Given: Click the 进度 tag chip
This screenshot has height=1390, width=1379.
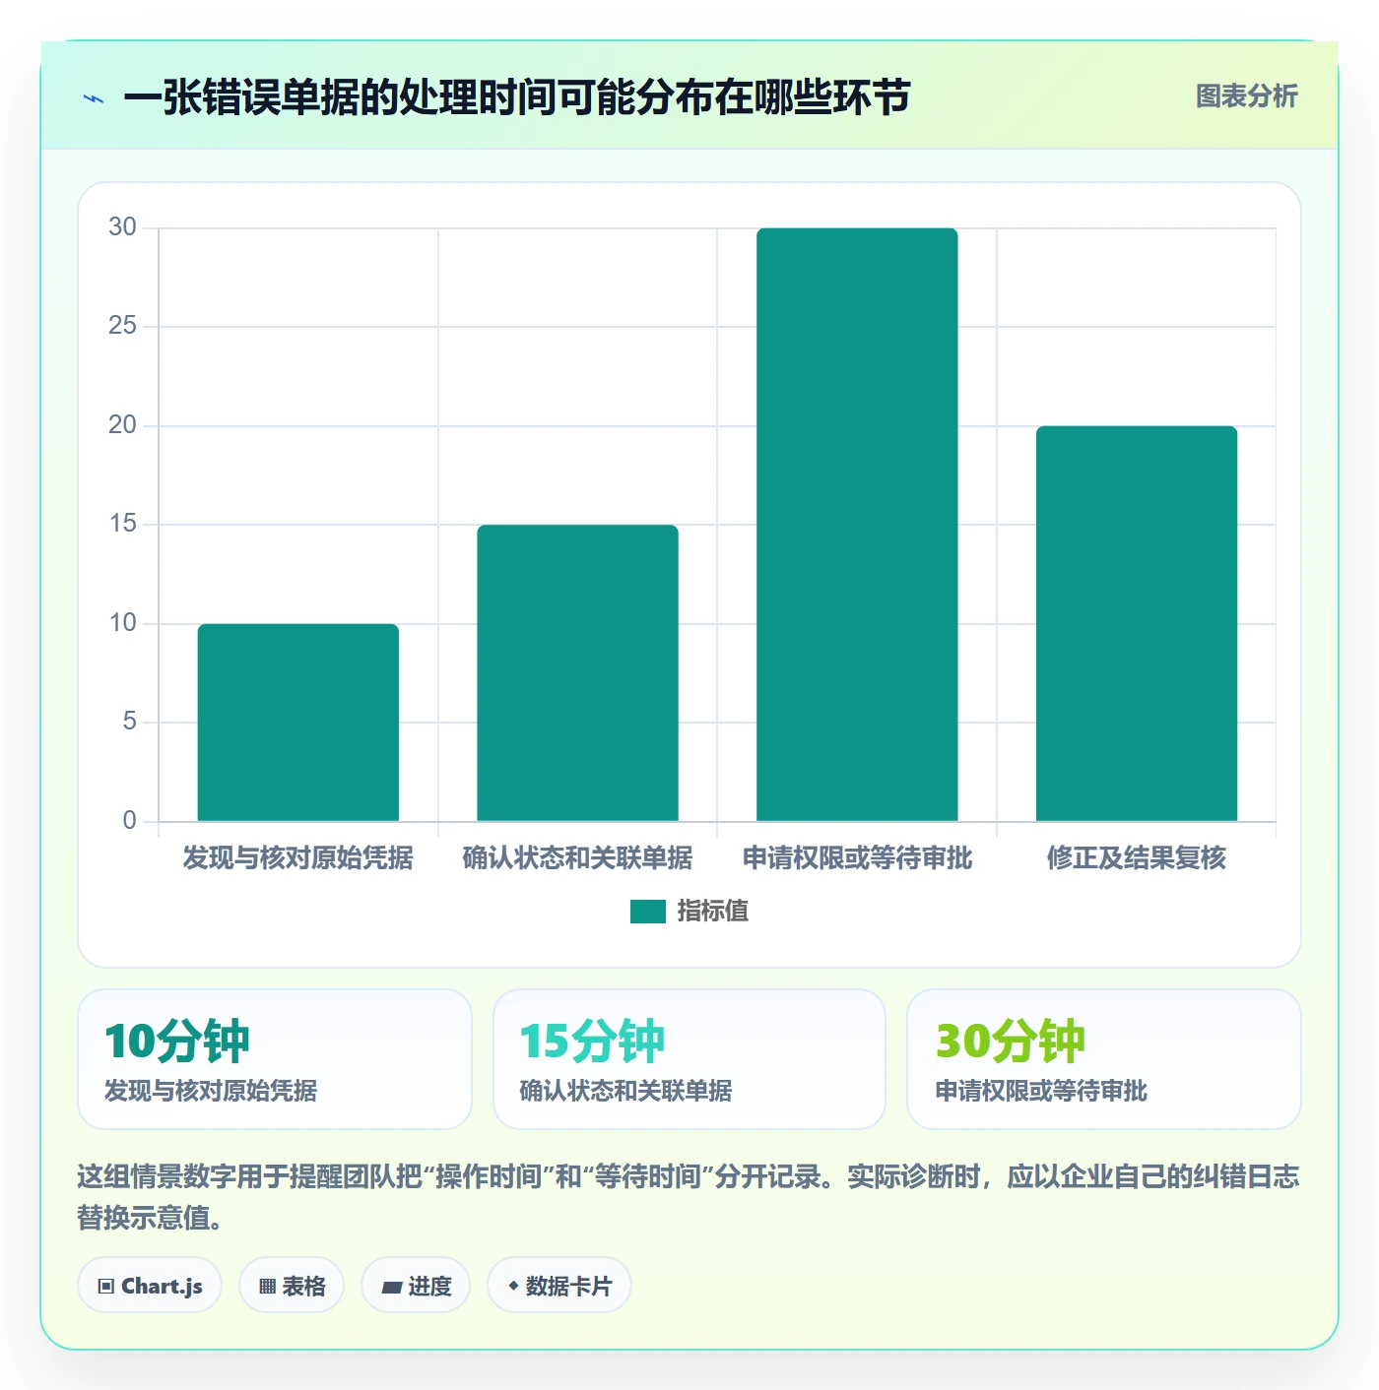Looking at the screenshot, I should 416,1286.
